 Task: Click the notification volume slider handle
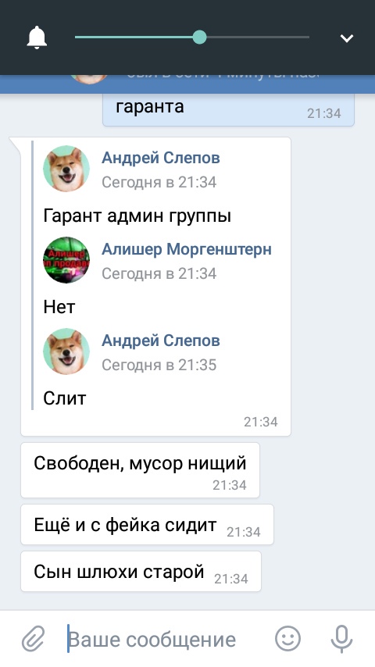[x=199, y=37]
